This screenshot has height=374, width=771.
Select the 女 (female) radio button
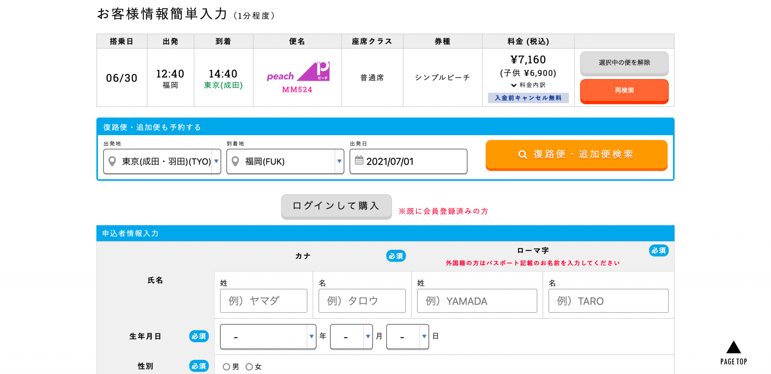[249, 367]
